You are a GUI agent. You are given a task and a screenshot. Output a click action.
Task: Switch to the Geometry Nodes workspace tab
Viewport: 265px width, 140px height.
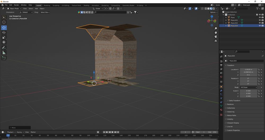pos(128,5)
